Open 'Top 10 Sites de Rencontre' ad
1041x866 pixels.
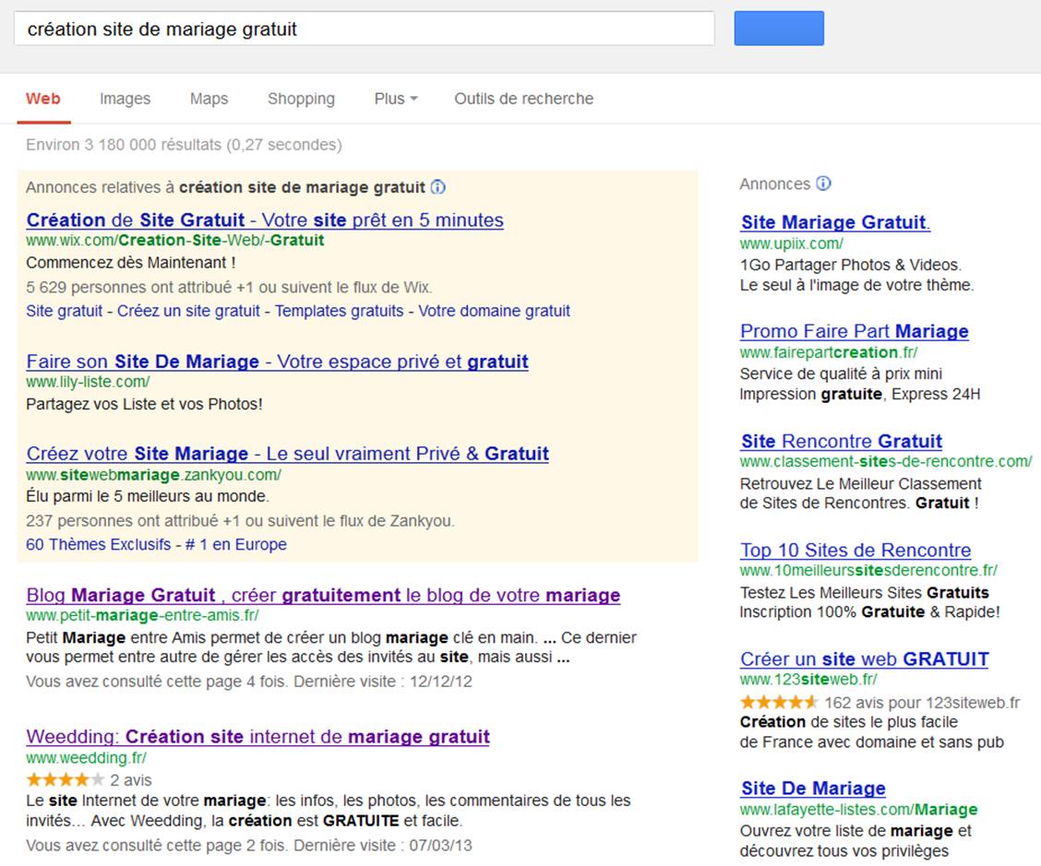click(x=855, y=551)
